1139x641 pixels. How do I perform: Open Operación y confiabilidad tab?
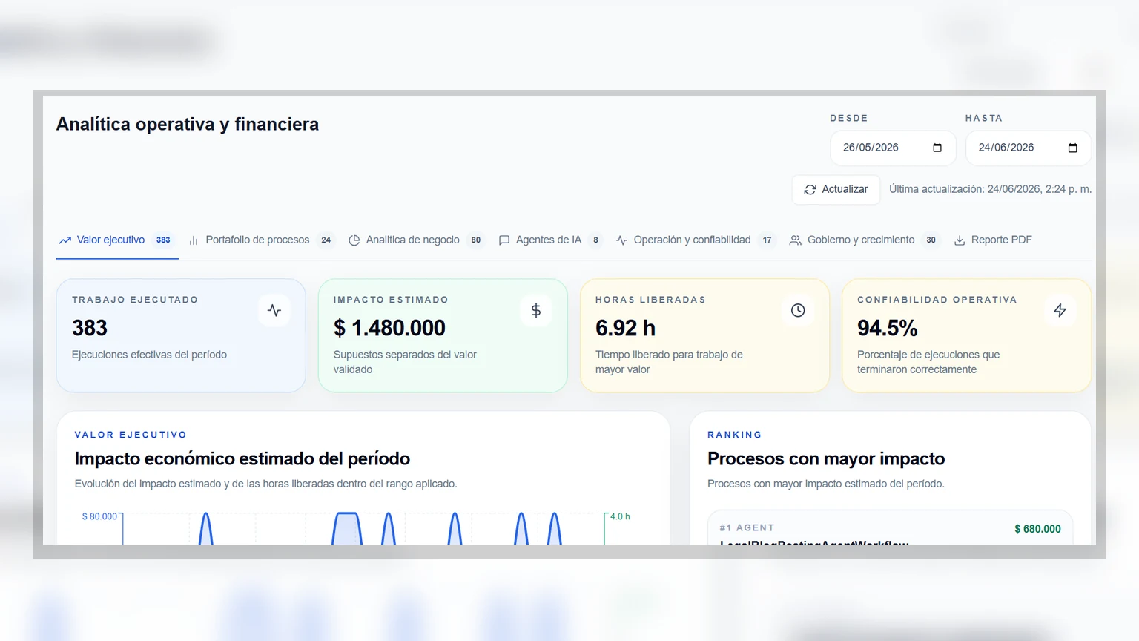click(x=696, y=240)
